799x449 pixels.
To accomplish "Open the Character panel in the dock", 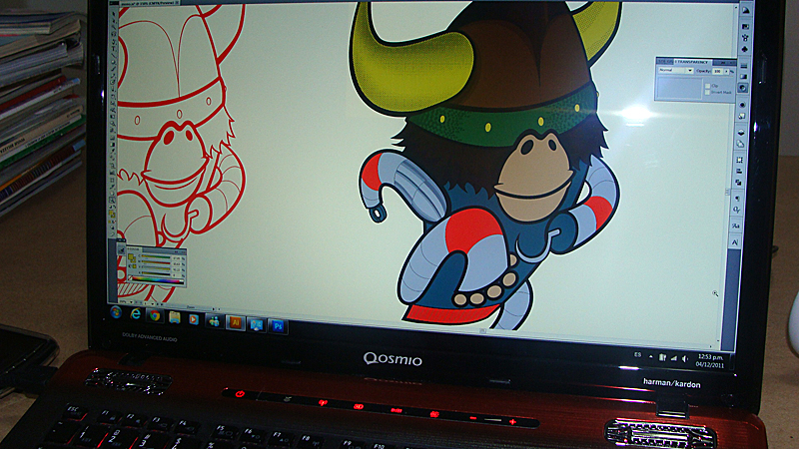I will click(x=735, y=242).
